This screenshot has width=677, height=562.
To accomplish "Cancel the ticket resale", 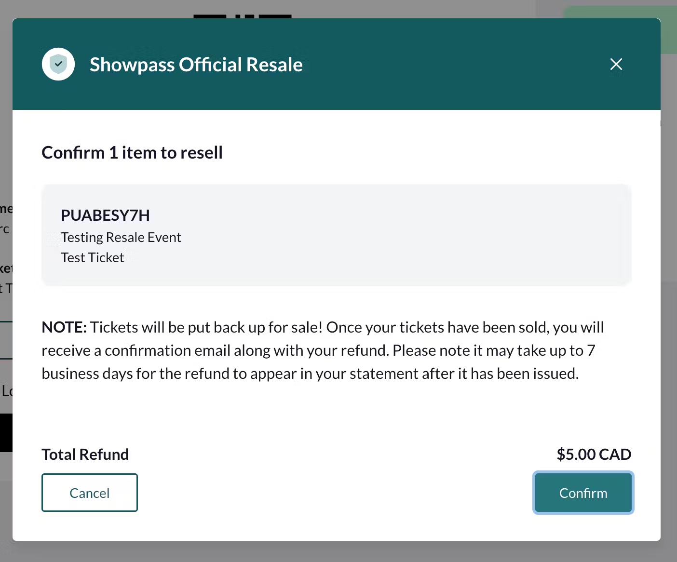I will [x=90, y=493].
